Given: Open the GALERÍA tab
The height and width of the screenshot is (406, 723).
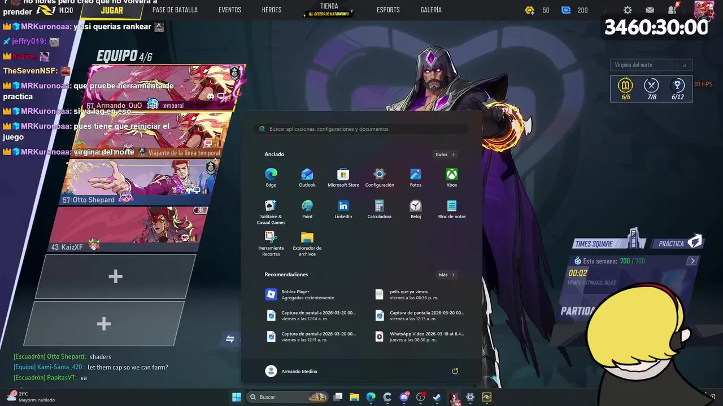Looking at the screenshot, I should coord(431,10).
